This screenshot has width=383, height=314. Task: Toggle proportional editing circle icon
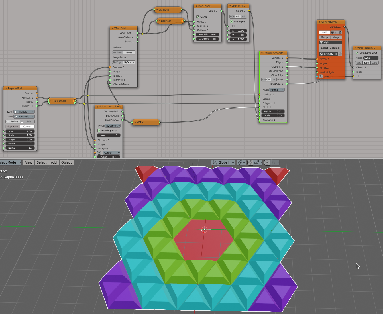pos(267,162)
